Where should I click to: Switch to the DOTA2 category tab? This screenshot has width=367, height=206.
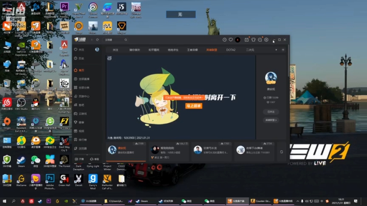point(231,50)
